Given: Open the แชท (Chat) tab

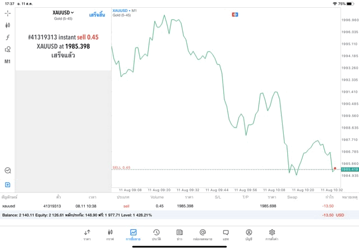Looking at the screenshot, I should 225,235.
